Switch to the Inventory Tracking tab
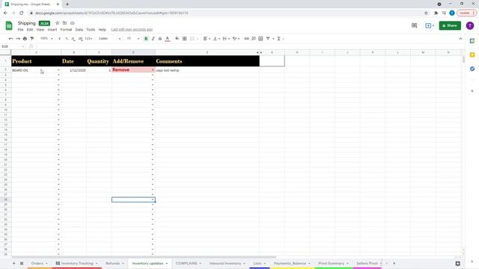Image resolution: width=479 pixels, height=269 pixels. pyautogui.click(x=76, y=263)
